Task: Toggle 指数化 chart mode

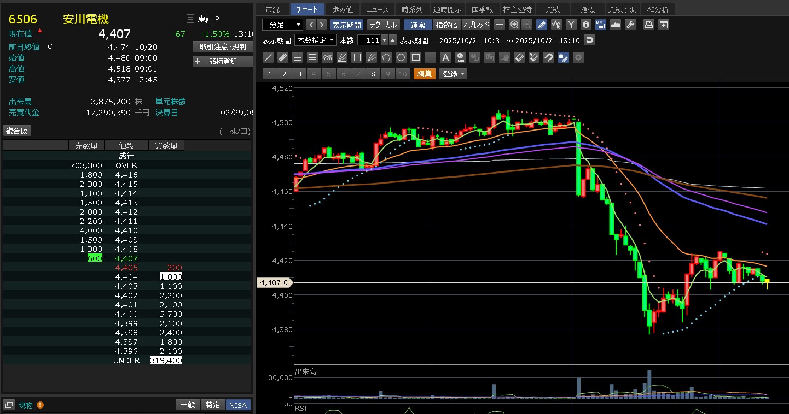Action: tap(446, 25)
